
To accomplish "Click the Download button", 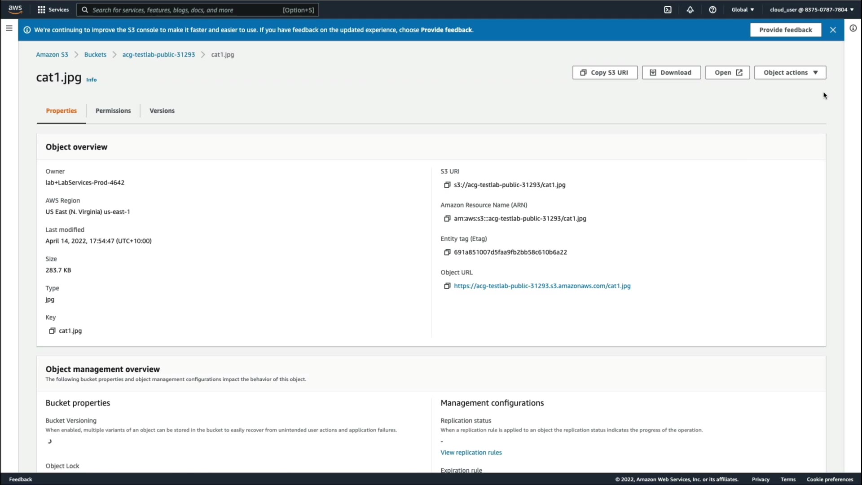I will point(671,72).
